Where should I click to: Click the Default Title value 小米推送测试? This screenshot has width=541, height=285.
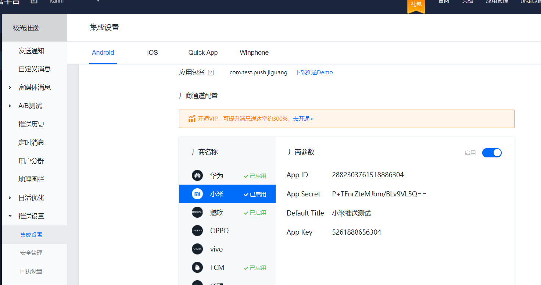tap(351, 213)
